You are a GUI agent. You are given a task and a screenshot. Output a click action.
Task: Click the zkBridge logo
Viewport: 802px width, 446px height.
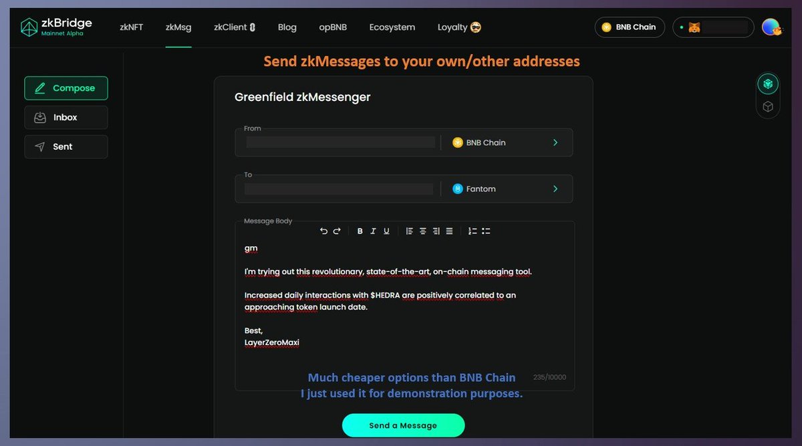click(x=56, y=27)
